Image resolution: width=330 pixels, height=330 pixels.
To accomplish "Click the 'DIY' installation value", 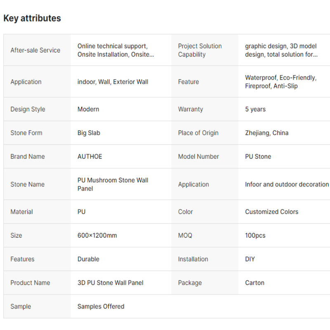I will tap(250, 259).
